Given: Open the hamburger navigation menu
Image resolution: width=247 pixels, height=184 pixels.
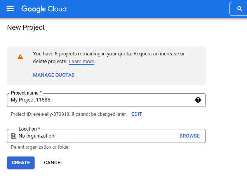Looking at the screenshot, I should [x=10, y=9].
